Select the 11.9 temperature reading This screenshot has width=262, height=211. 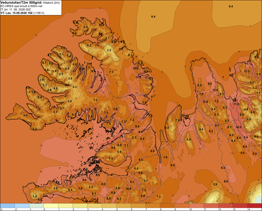click(236, 104)
